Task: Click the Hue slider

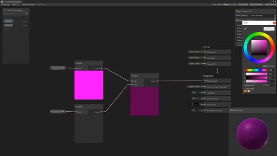Action: pos(257,70)
